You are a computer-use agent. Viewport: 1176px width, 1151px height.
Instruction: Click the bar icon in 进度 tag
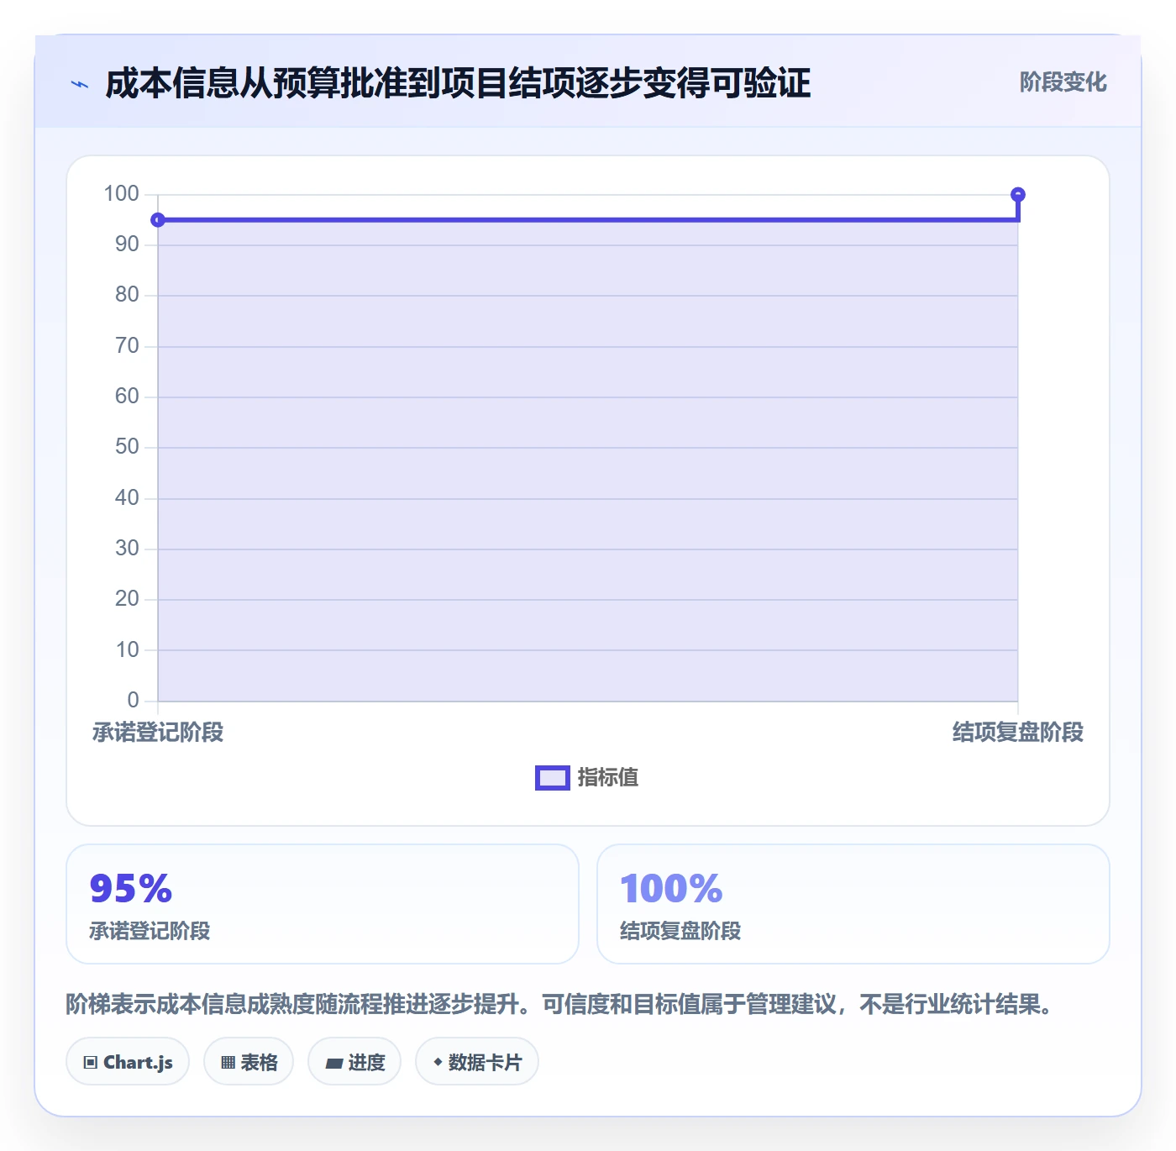point(333,1064)
